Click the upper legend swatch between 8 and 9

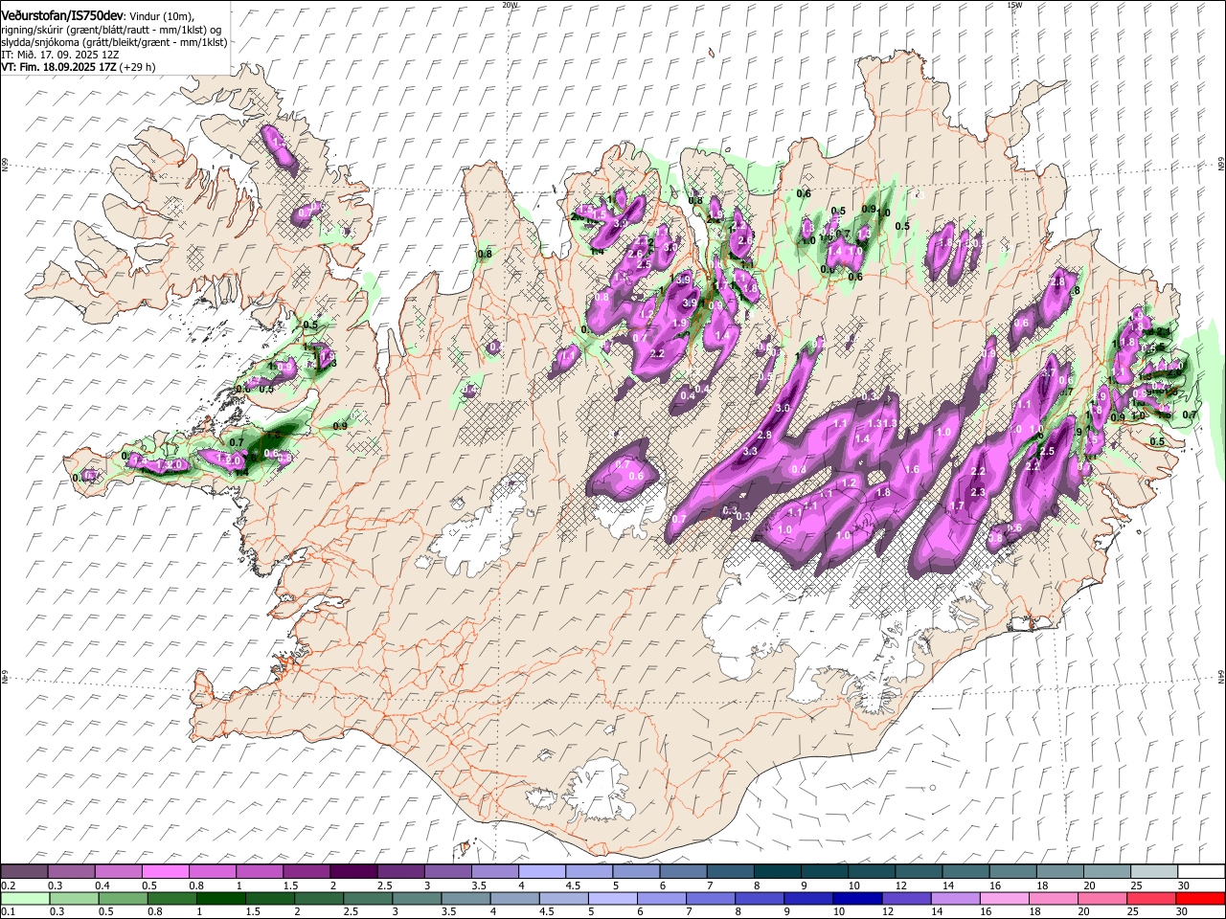[776, 872]
